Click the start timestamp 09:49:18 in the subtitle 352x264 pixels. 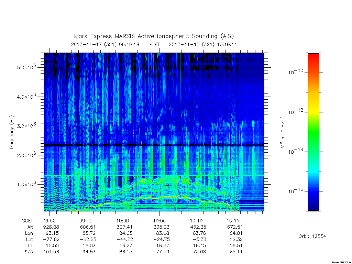[x=129, y=44]
